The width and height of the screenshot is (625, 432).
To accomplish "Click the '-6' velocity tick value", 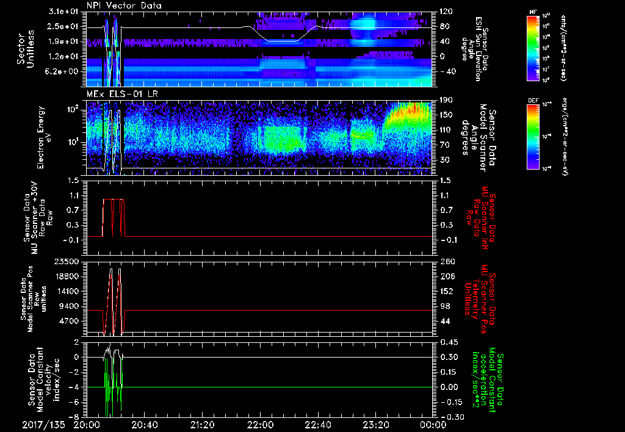I will coord(74,402).
